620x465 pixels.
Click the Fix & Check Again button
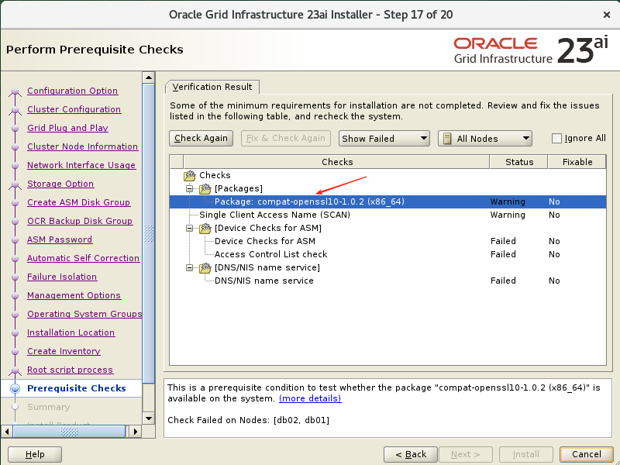(285, 139)
